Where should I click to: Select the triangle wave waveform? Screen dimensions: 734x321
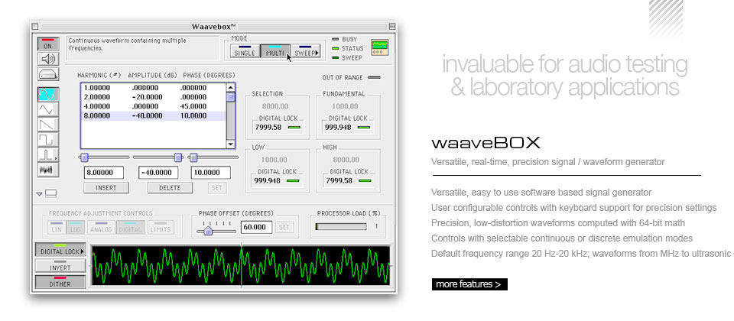pos(48,109)
